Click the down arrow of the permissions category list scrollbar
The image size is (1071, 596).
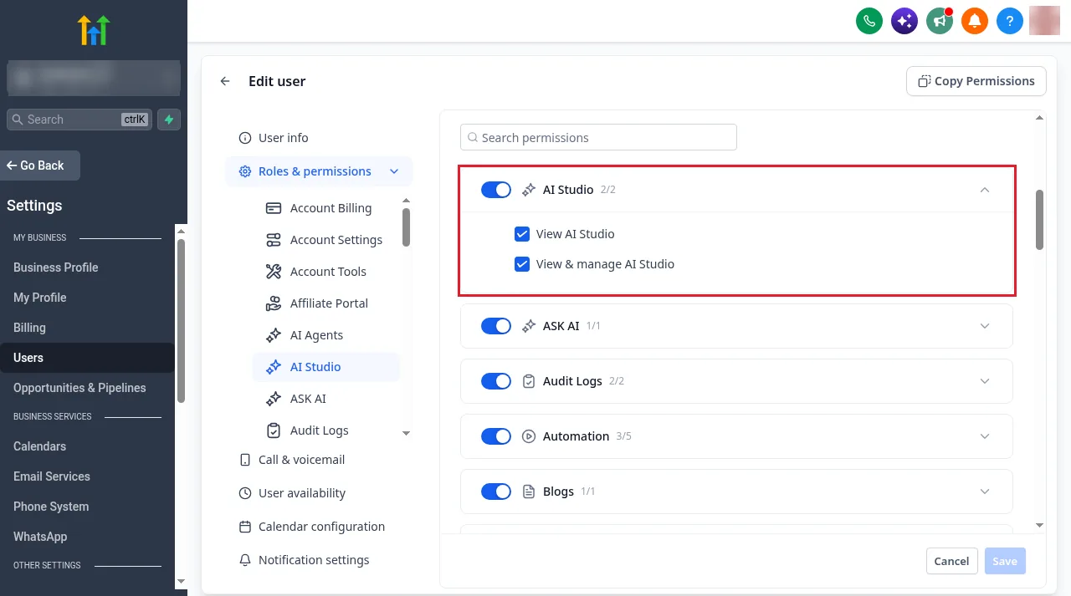[x=407, y=433]
